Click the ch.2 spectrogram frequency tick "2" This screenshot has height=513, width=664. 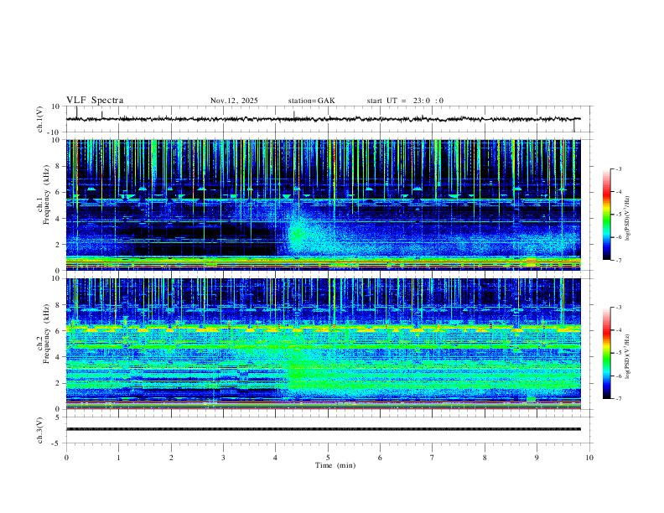[59, 383]
